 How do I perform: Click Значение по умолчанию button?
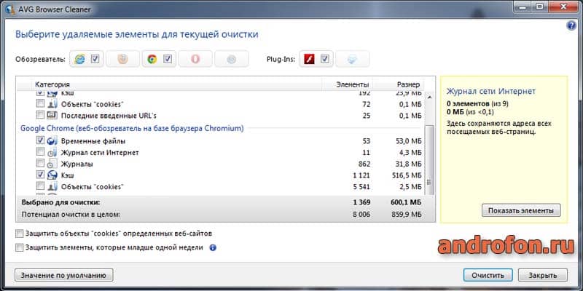click(x=64, y=275)
